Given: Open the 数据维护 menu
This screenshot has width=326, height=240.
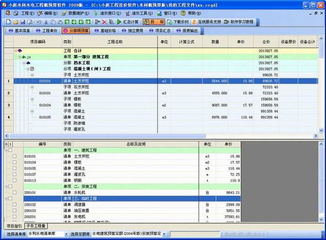Looking at the screenshot, I should (75, 13).
